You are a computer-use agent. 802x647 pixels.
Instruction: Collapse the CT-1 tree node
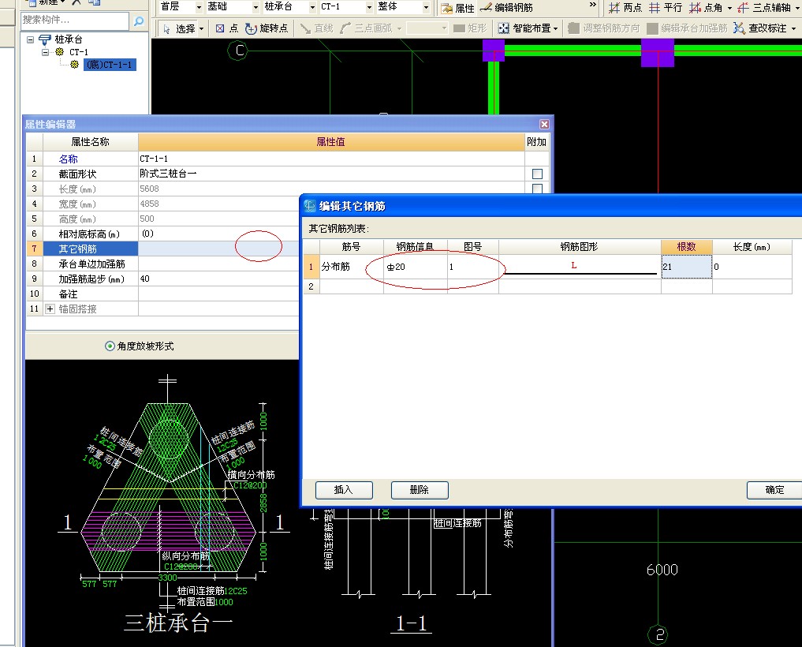coord(46,52)
